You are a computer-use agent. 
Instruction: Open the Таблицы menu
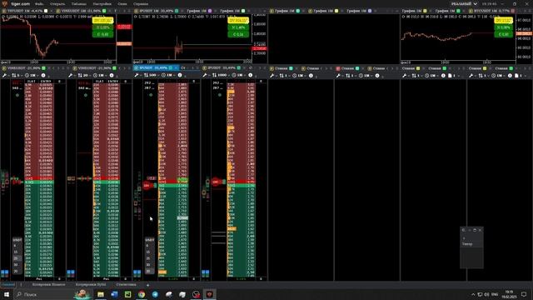[78, 3]
